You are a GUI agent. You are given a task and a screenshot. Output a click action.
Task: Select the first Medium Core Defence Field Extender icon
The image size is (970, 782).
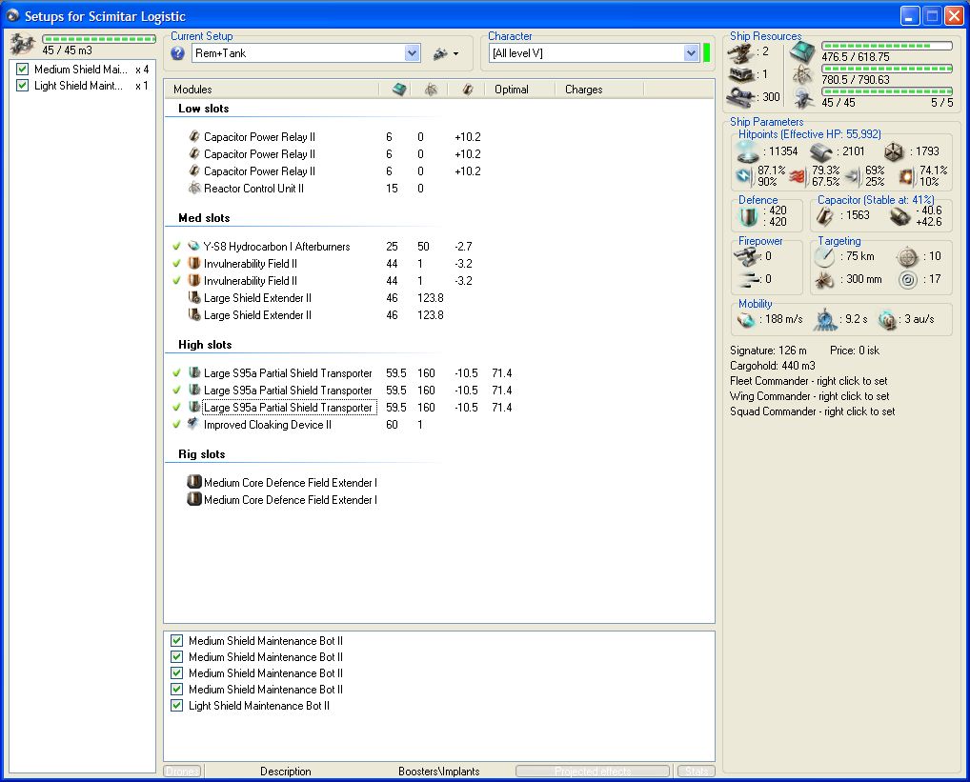pyautogui.click(x=194, y=482)
